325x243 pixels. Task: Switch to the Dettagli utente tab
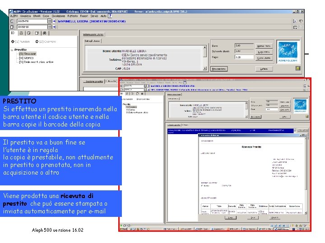click(92, 41)
